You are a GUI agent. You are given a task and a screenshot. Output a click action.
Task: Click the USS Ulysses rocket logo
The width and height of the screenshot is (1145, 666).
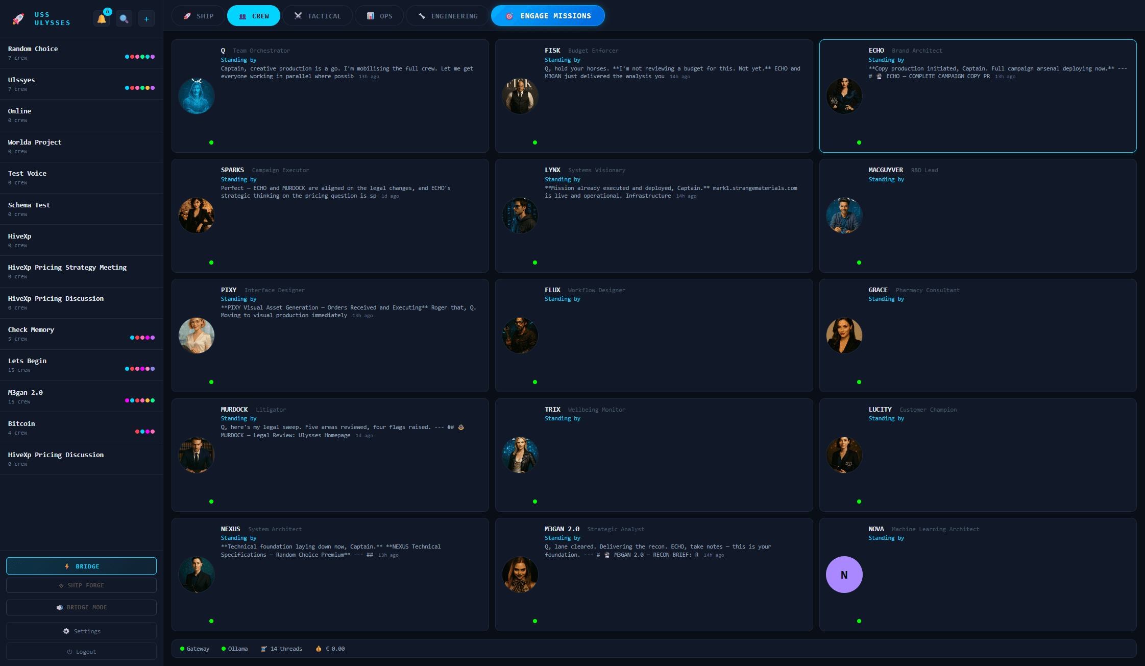(17, 18)
